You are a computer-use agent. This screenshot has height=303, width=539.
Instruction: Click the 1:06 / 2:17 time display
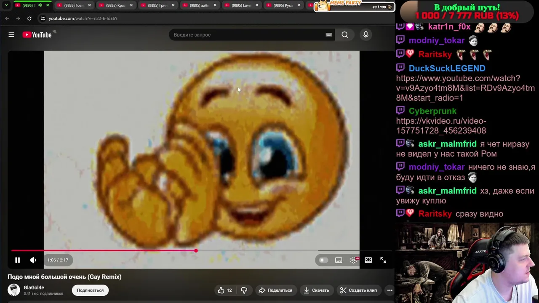(x=58, y=260)
